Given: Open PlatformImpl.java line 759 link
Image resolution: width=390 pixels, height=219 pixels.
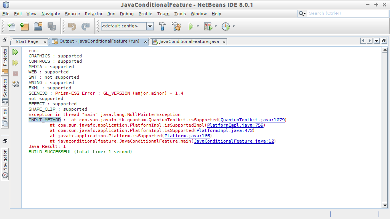Looking at the screenshot, I should pyautogui.click(x=235, y=125).
